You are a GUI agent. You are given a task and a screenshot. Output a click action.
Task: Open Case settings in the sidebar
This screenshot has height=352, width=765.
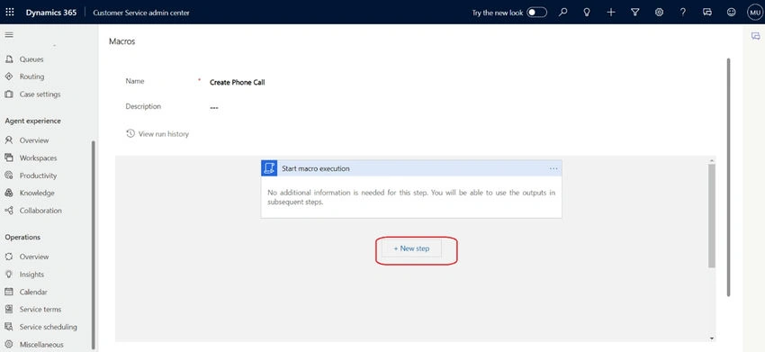click(40, 95)
